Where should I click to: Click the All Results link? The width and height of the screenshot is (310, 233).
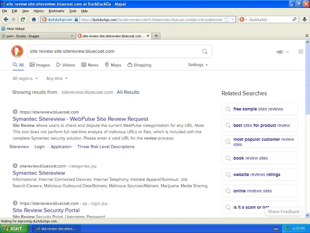[128, 92]
